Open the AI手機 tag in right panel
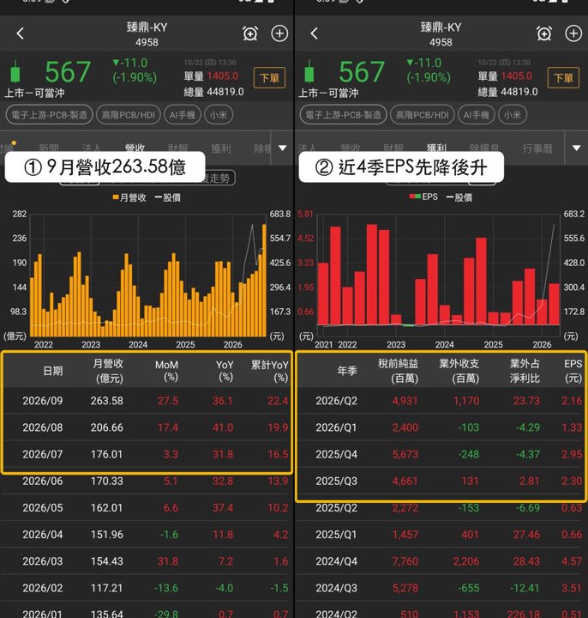Viewport: 588px width, 618px height. point(477,115)
